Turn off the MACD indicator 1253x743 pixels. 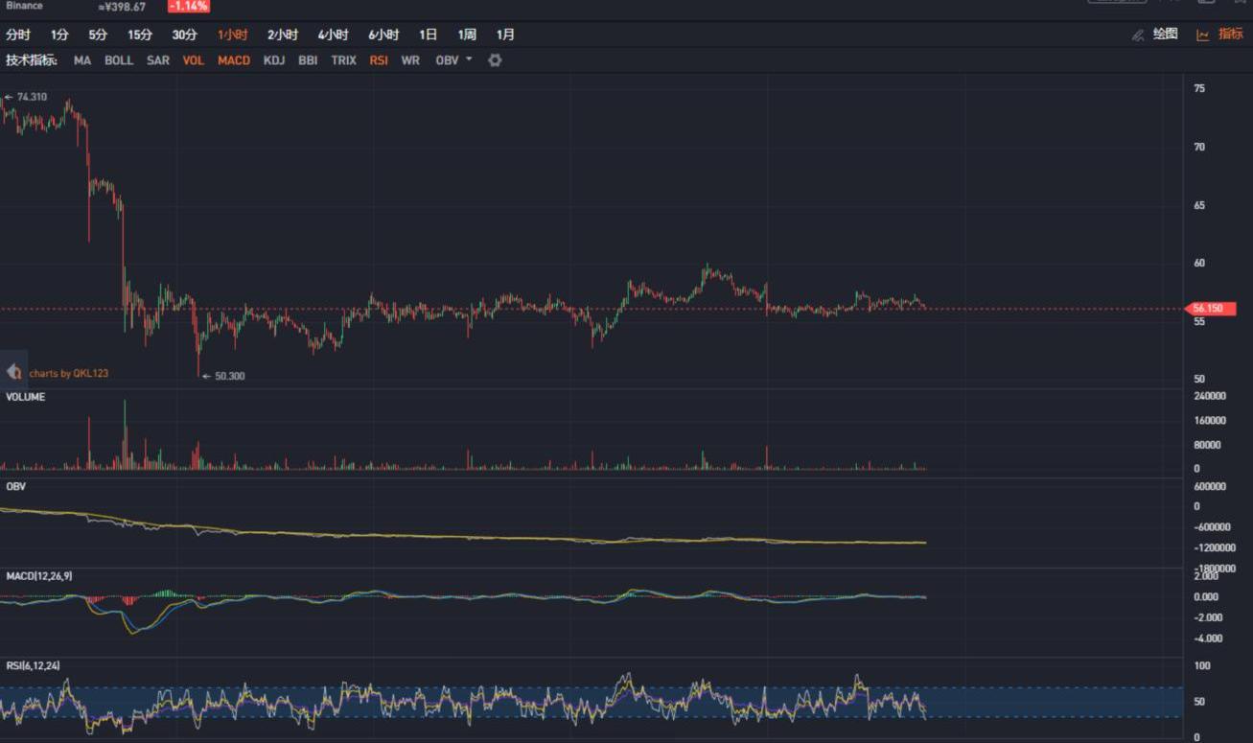tap(234, 60)
